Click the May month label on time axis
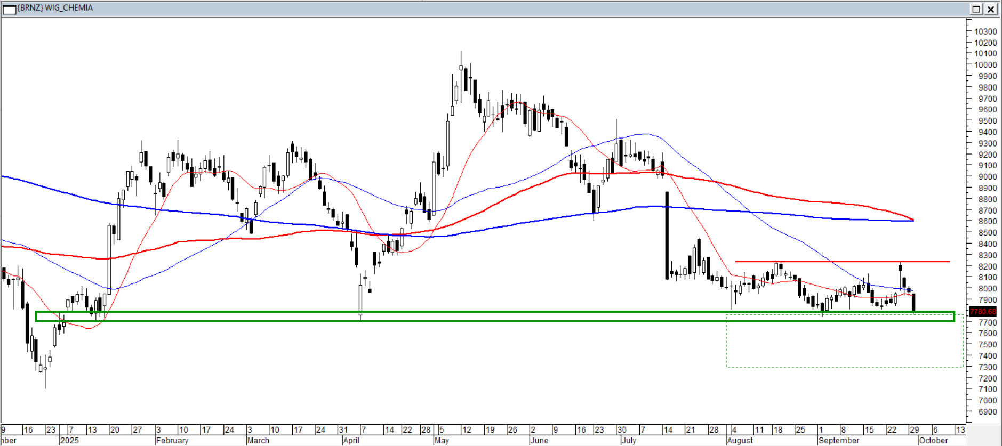The height and width of the screenshot is (446, 1002). click(x=442, y=441)
